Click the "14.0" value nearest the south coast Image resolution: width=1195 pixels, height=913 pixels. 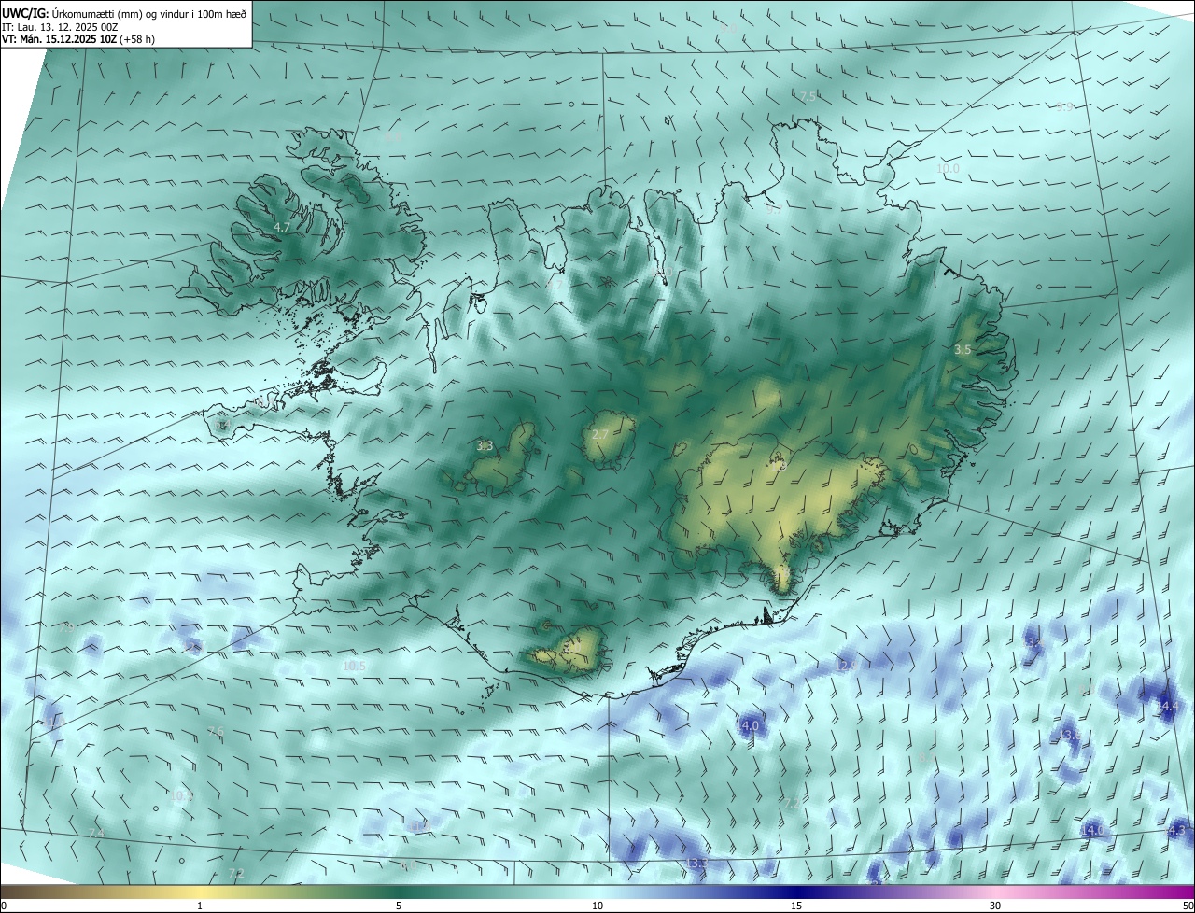click(x=749, y=725)
